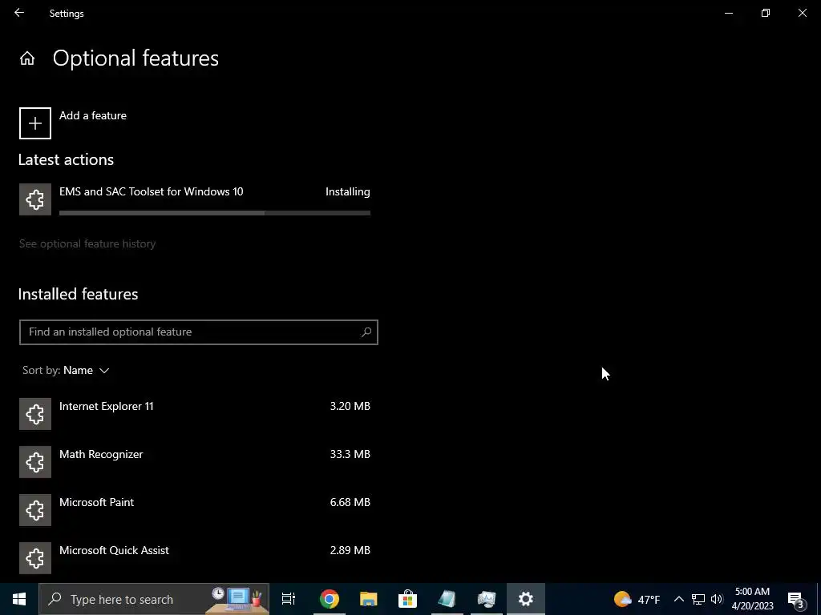Select Microsoft Paint feature name
Image resolution: width=821 pixels, height=615 pixels.
tap(97, 503)
